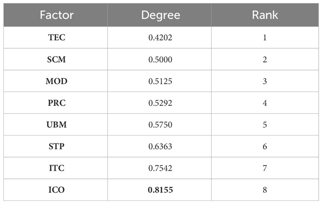Select the MOD factor cell
Viewport: 322px width, 204px height.
[x=56, y=81]
